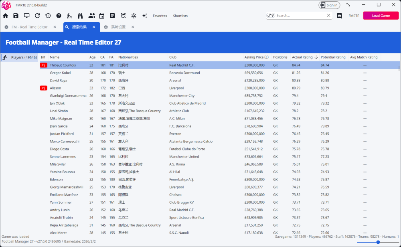This screenshot has width=401, height=247.
Task: Select the 搜索结果 tab
Action: point(79,27)
